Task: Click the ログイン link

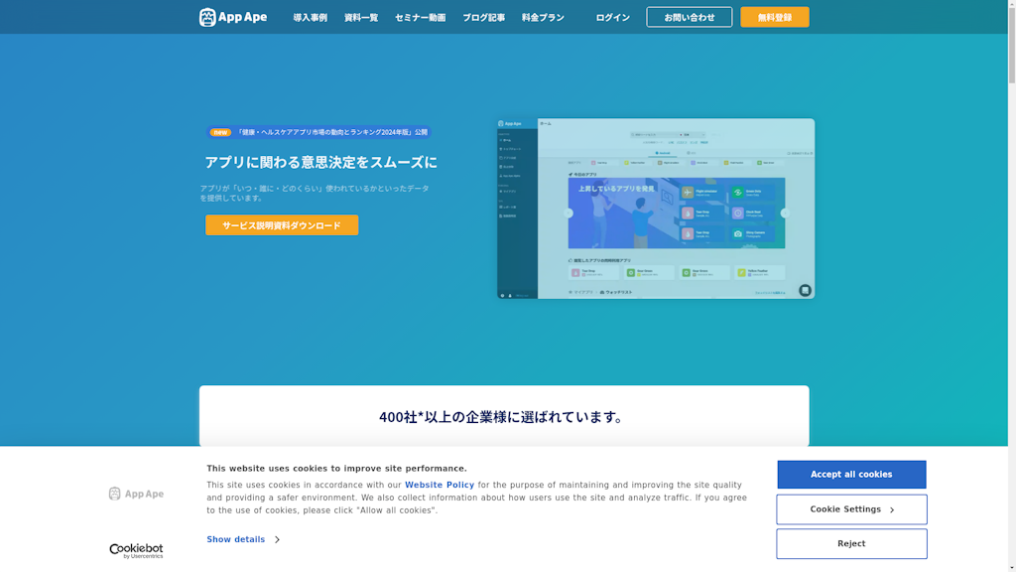Action: pyautogui.click(x=612, y=18)
